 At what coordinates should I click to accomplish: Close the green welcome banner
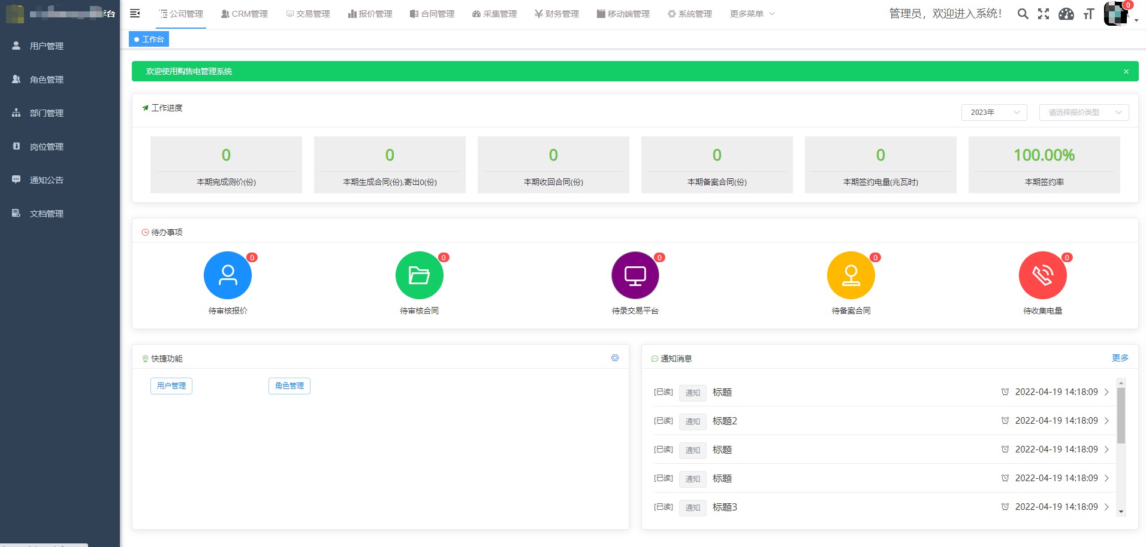1126,71
